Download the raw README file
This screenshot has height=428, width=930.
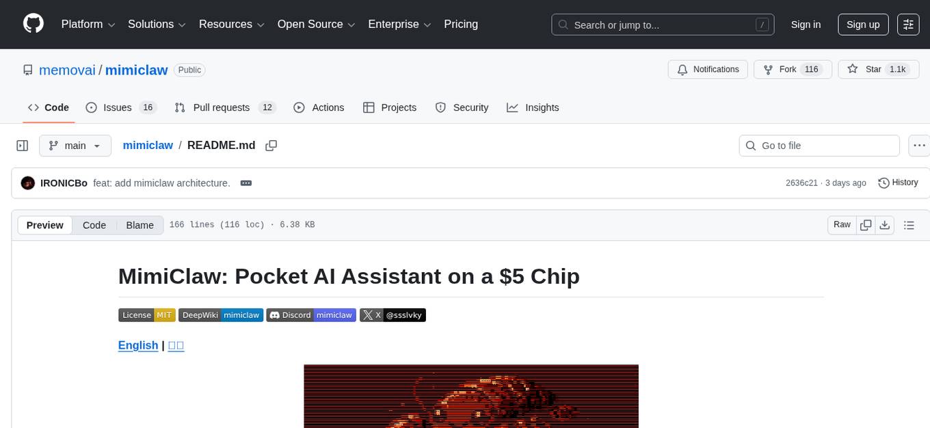tap(885, 224)
